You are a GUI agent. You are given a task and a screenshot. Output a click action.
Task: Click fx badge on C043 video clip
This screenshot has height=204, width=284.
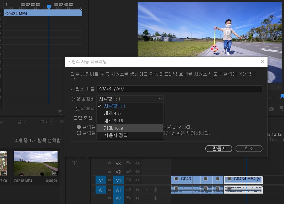[176, 179]
